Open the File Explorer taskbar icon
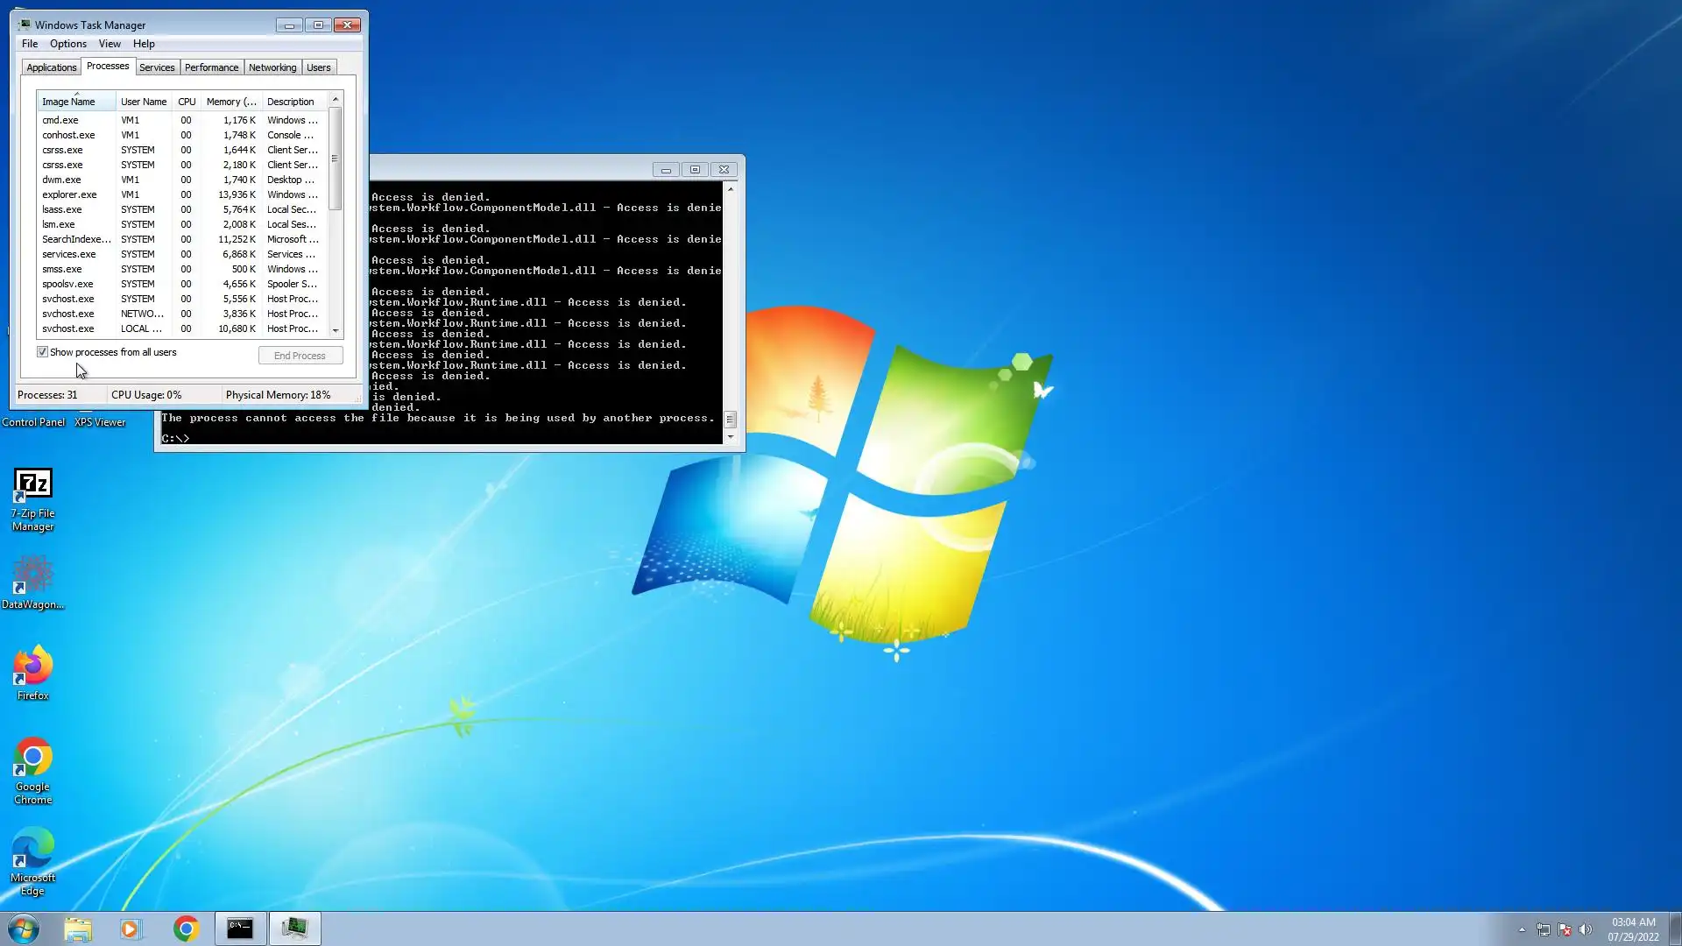The height and width of the screenshot is (946, 1682). (x=78, y=928)
